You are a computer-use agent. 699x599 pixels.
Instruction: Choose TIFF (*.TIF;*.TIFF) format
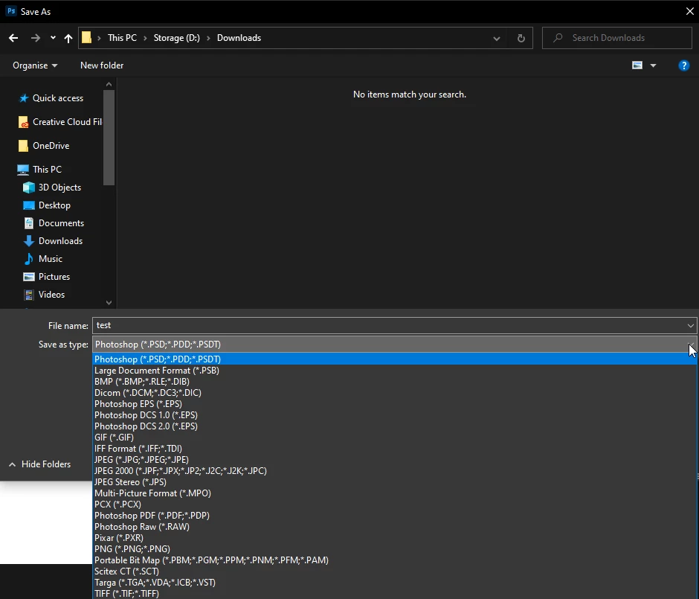(394, 593)
